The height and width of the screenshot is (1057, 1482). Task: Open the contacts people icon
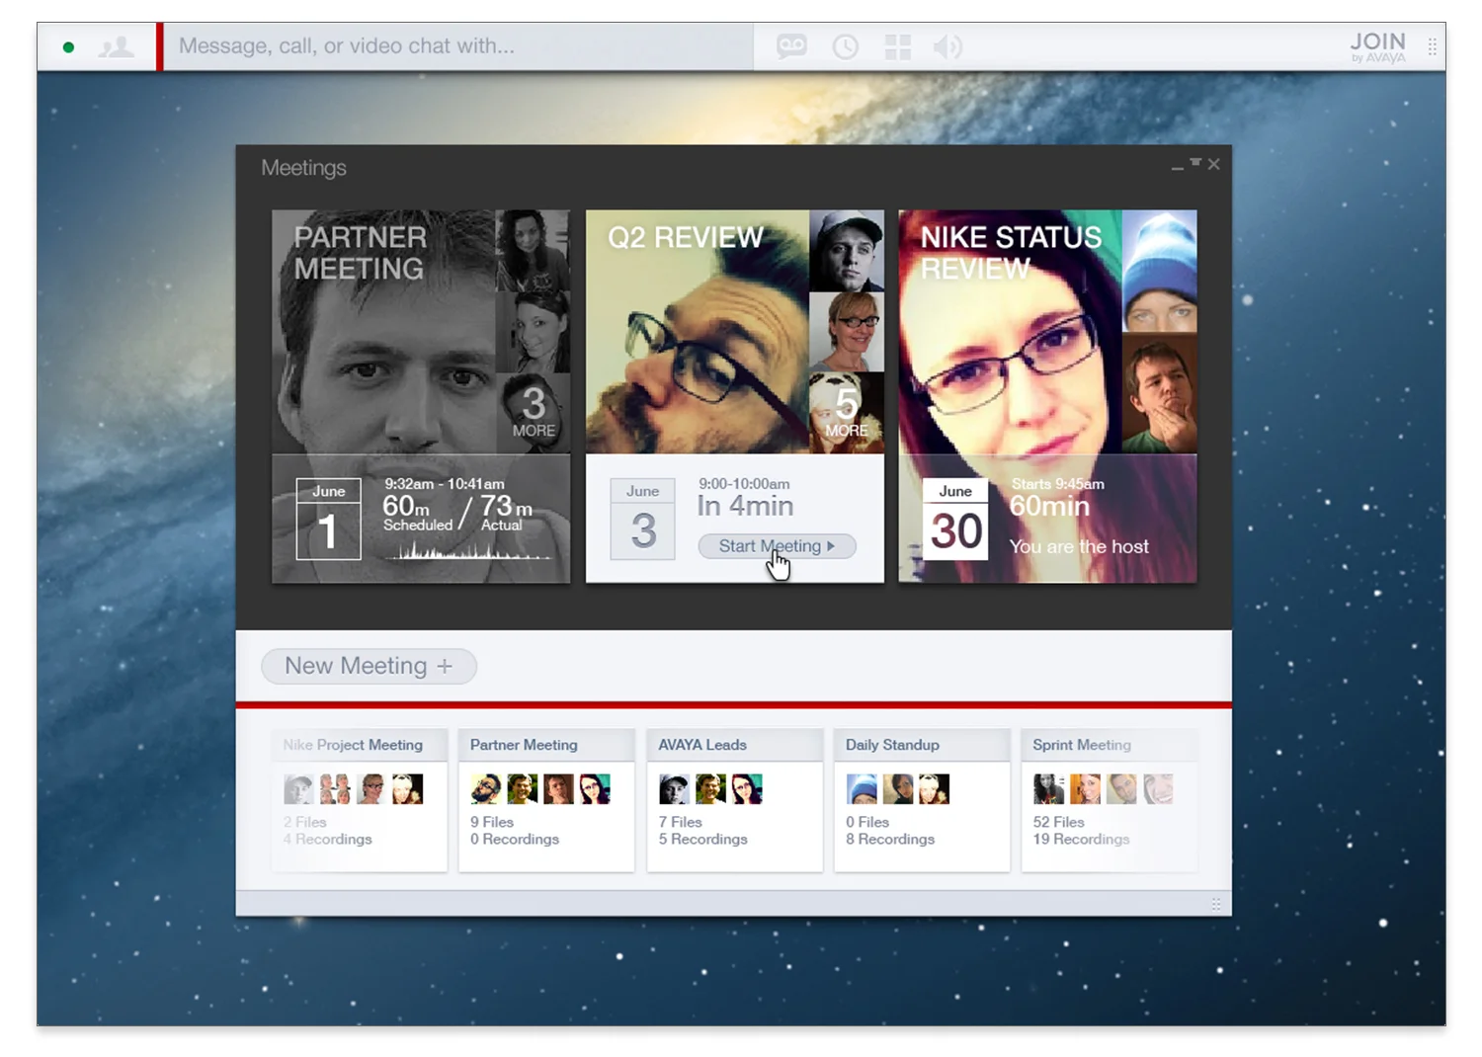(x=117, y=46)
